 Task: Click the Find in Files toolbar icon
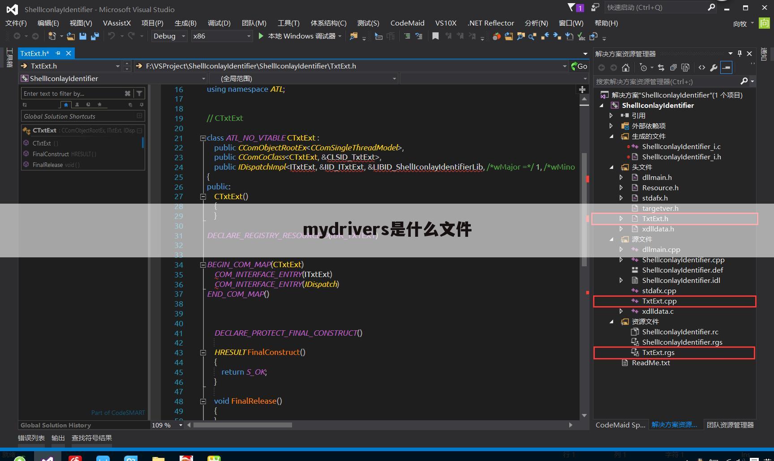354,36
